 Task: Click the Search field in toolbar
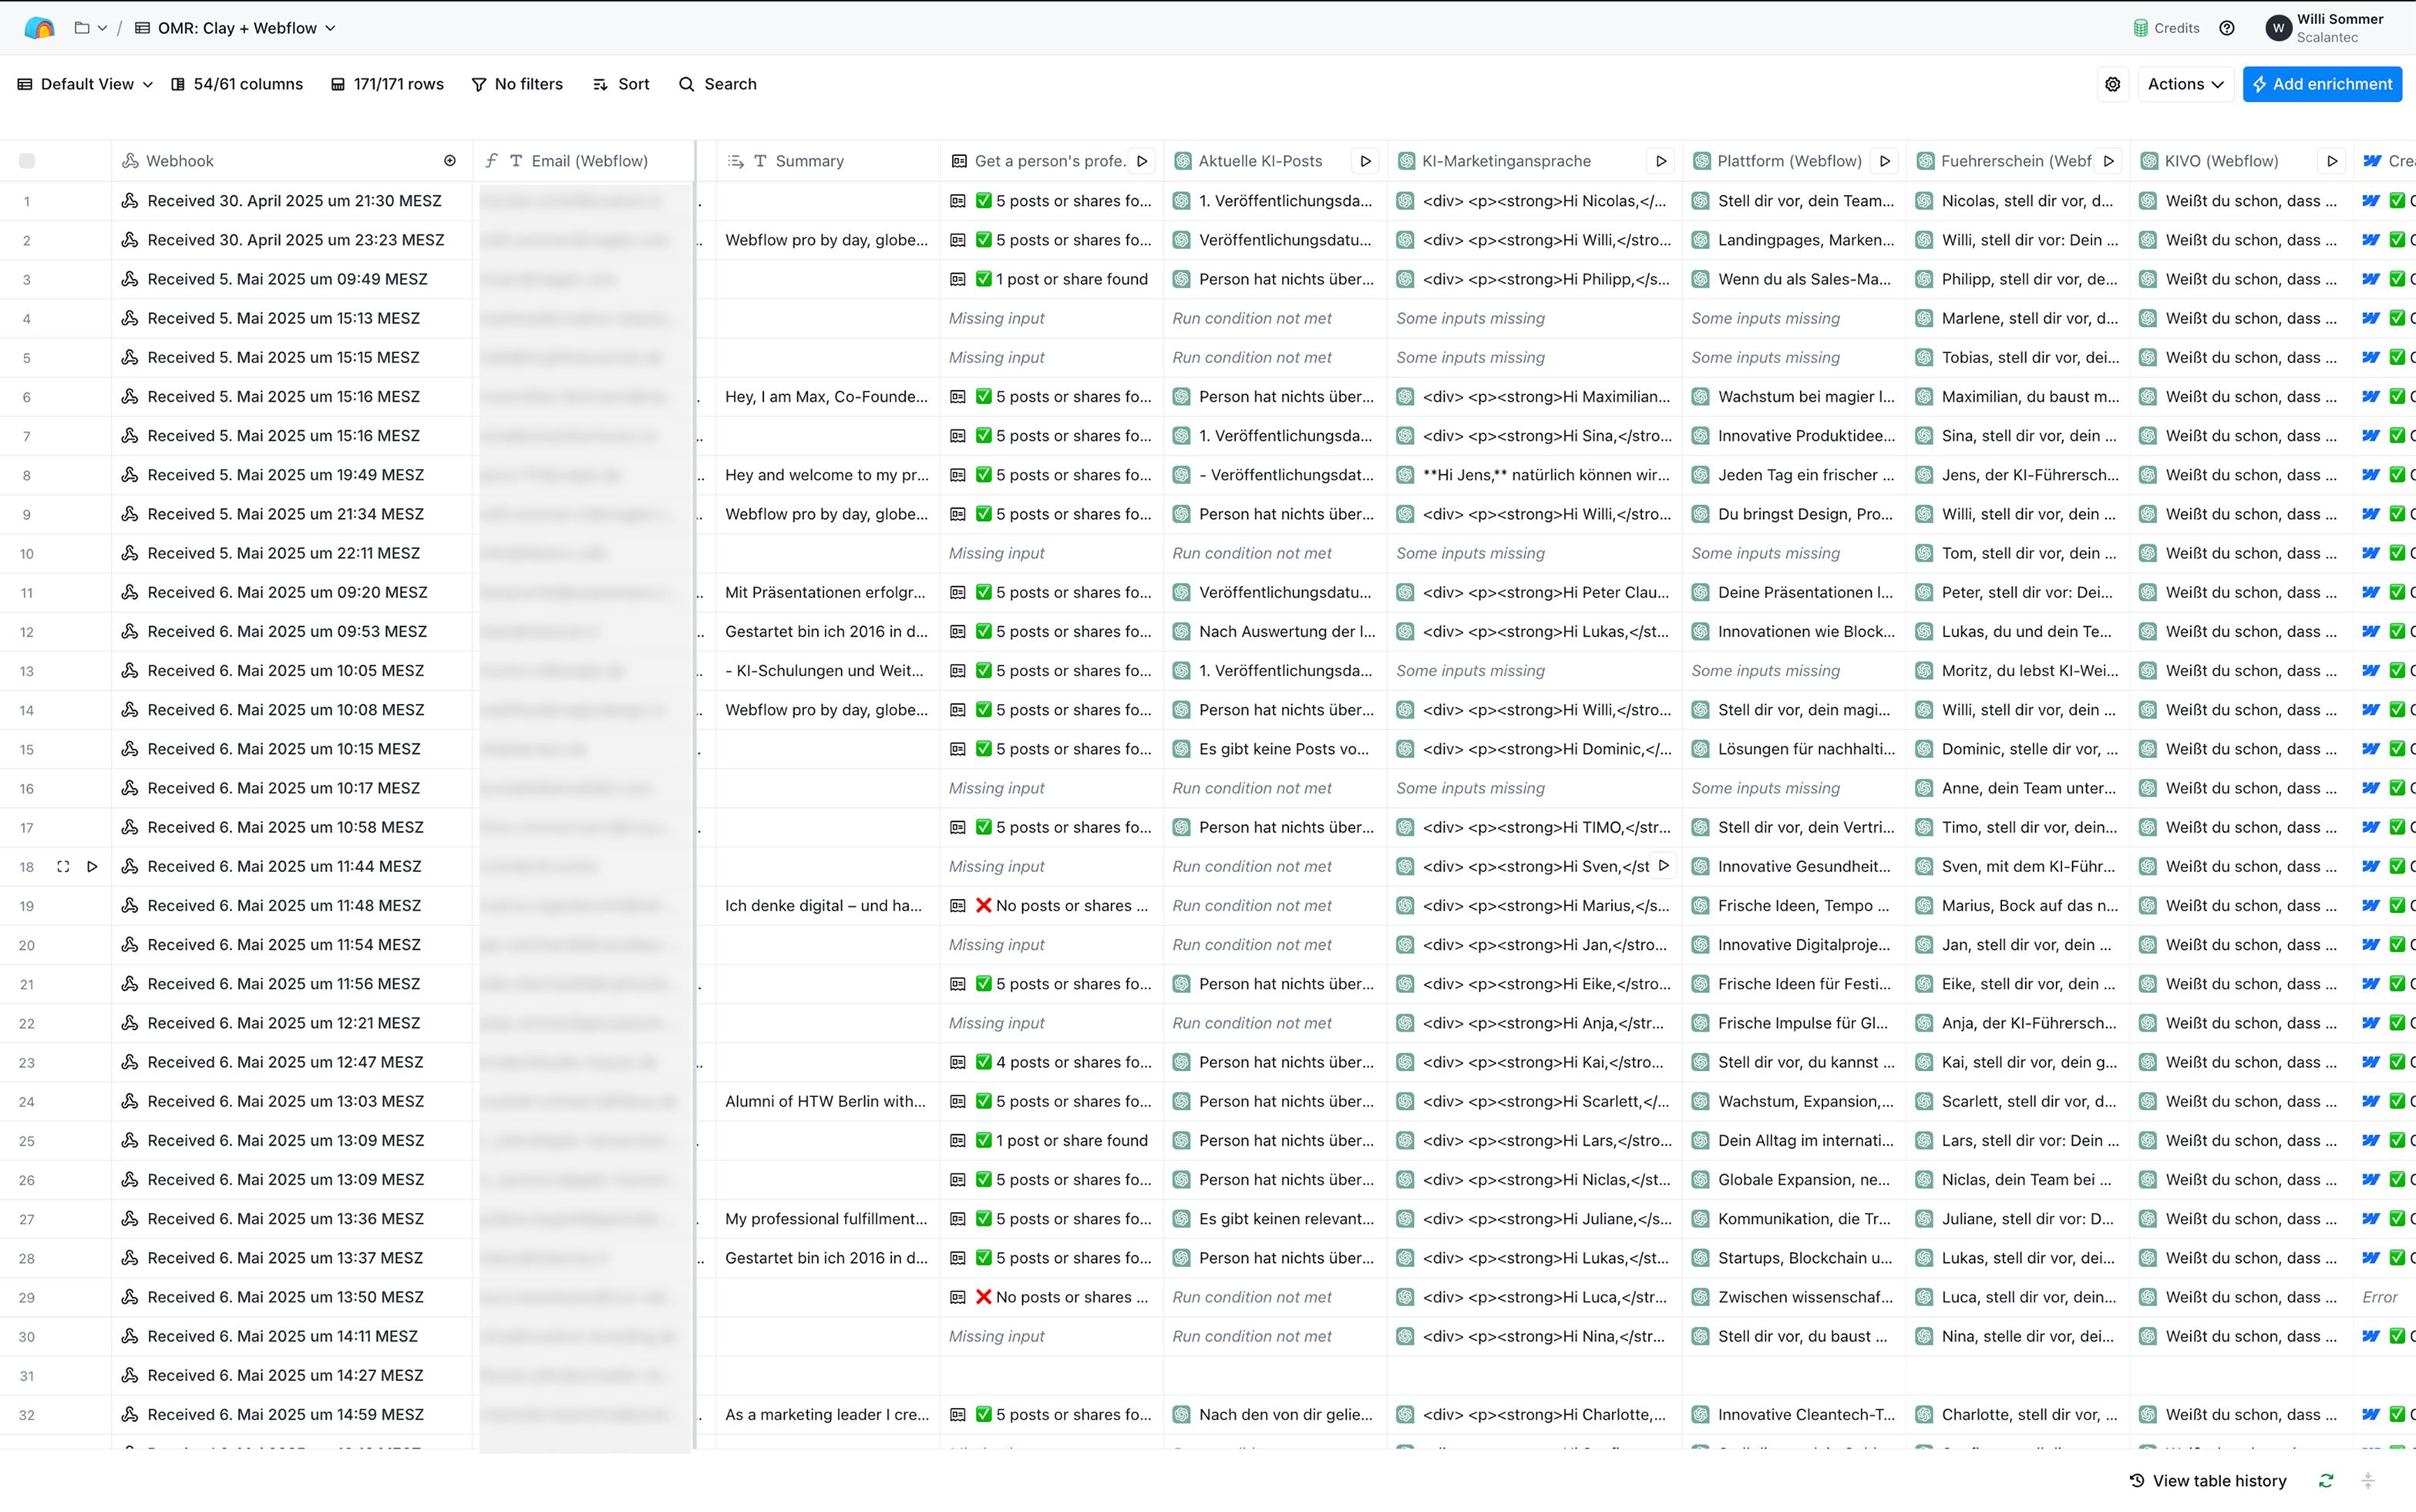click(x=718, y=84)
